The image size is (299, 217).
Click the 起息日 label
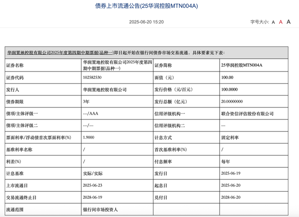[161, 185]
